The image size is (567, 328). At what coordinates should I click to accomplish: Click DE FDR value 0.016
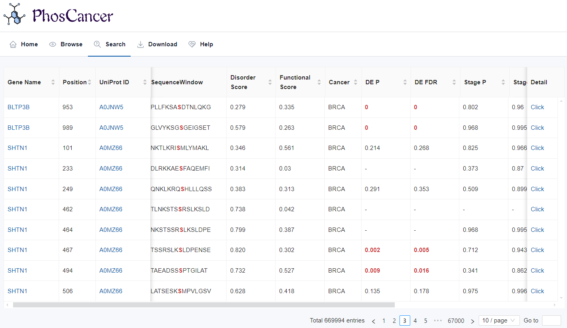(422, 271)
